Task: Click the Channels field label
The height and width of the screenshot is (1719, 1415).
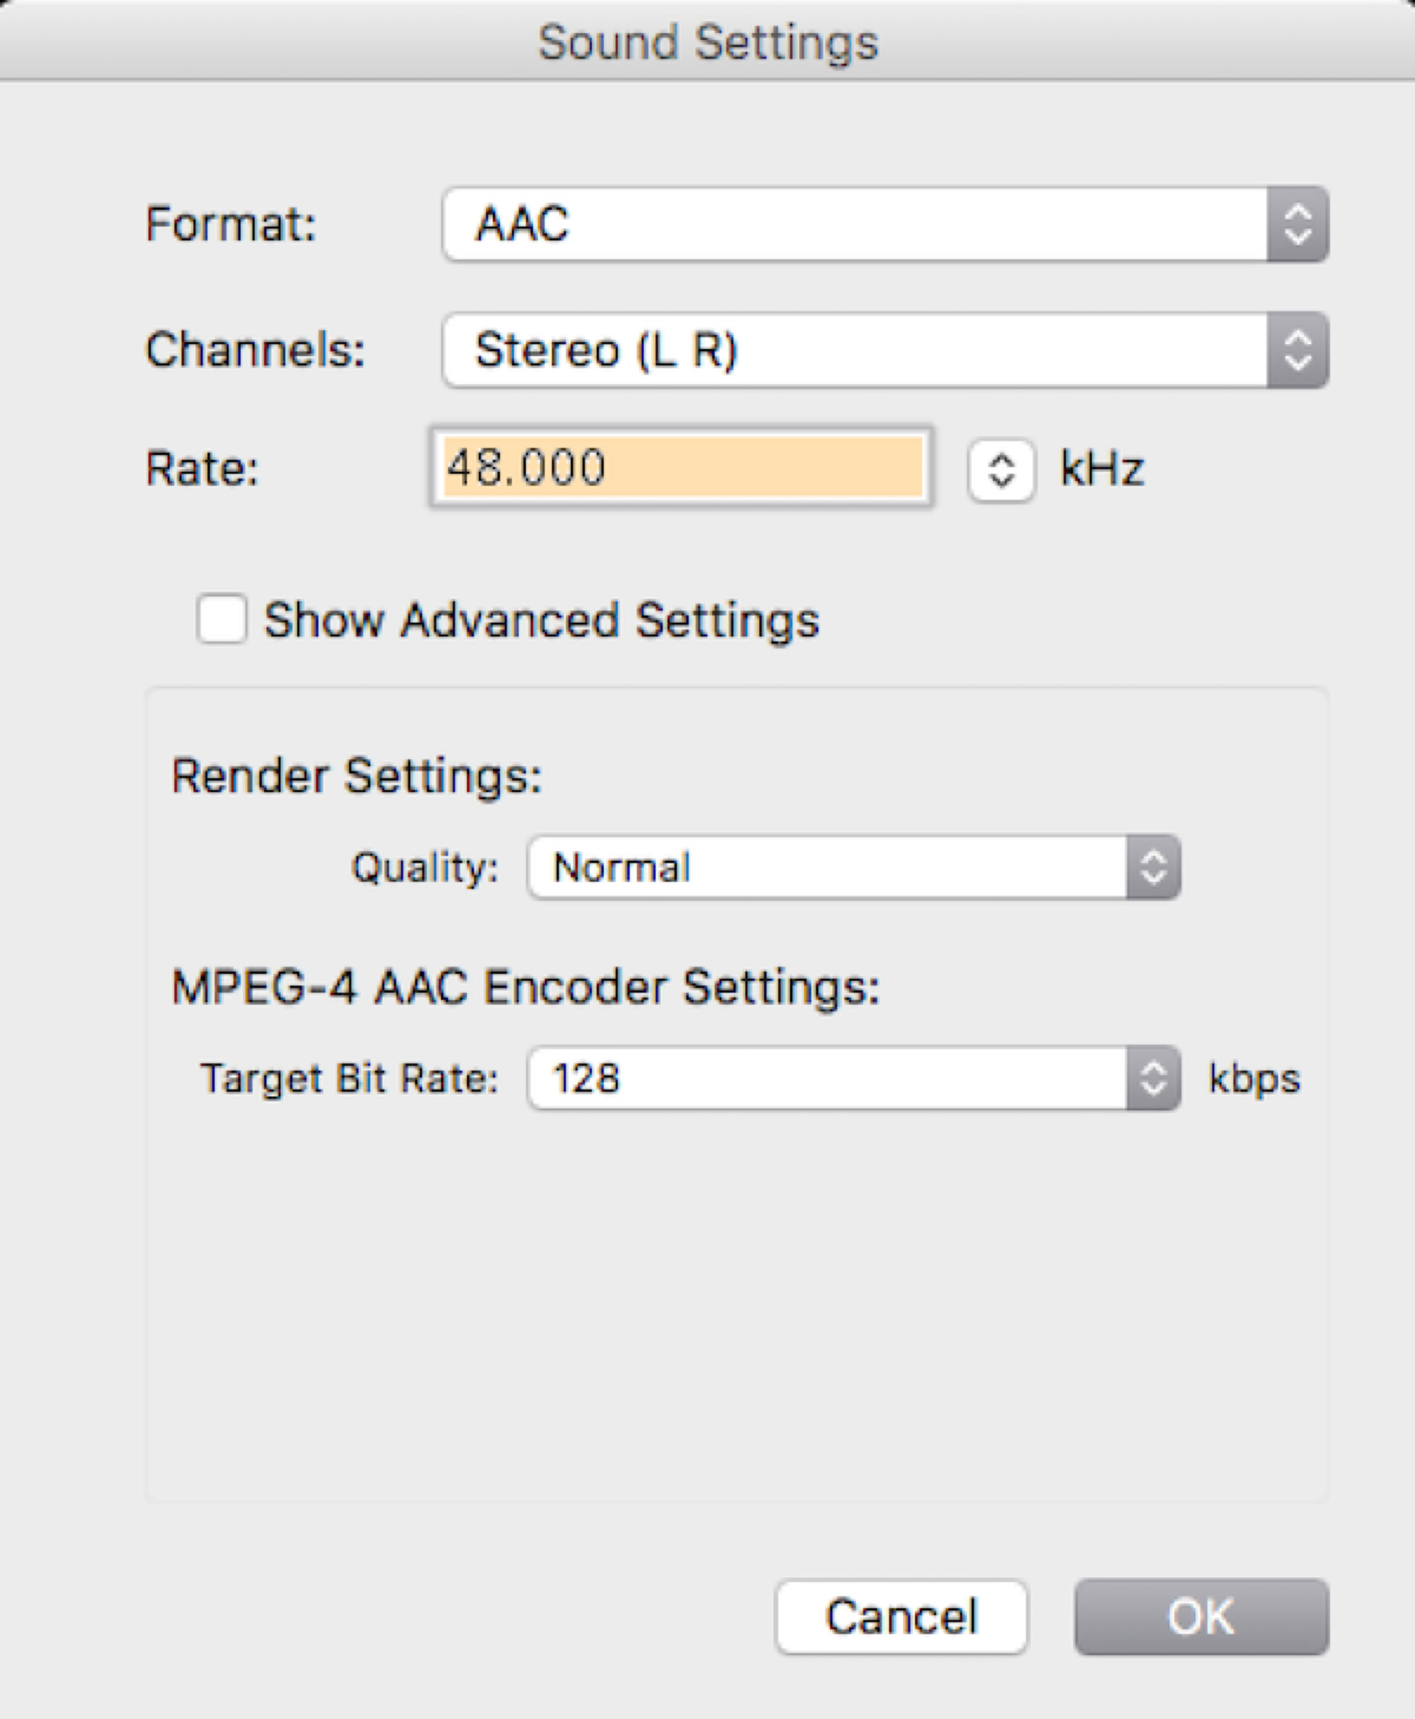Action: coord(255,350)
